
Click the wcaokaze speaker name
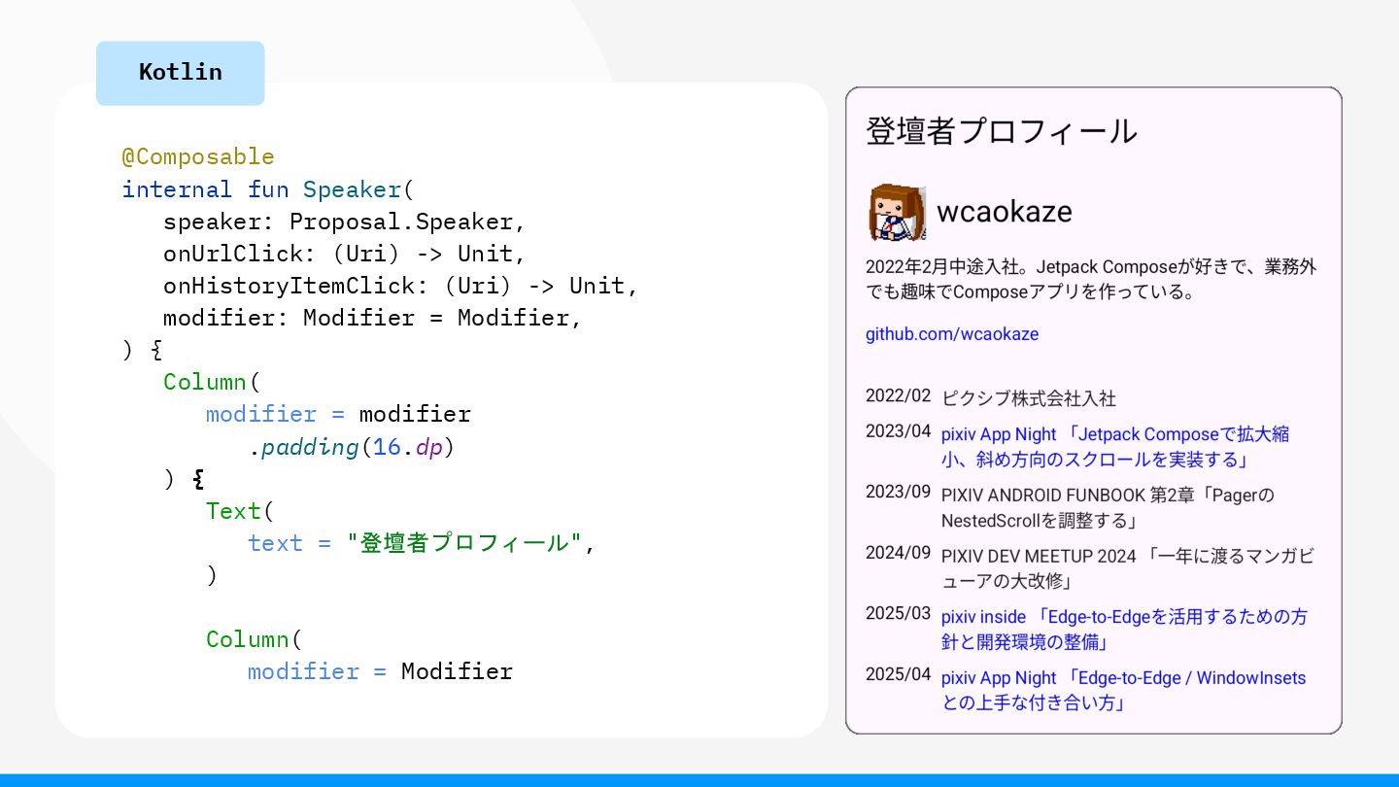click(1005, 212)
